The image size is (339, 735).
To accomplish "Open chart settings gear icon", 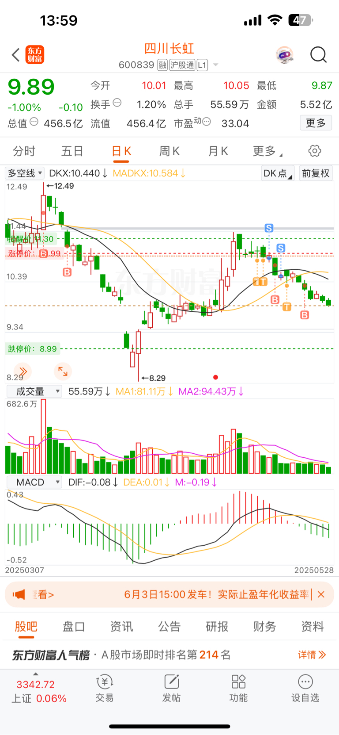I will [x=315, y=151].
